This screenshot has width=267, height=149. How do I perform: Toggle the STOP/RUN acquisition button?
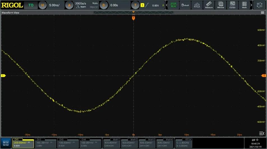173,5
